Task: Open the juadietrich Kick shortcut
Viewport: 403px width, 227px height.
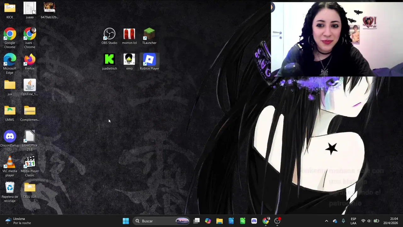Action: 109,62
